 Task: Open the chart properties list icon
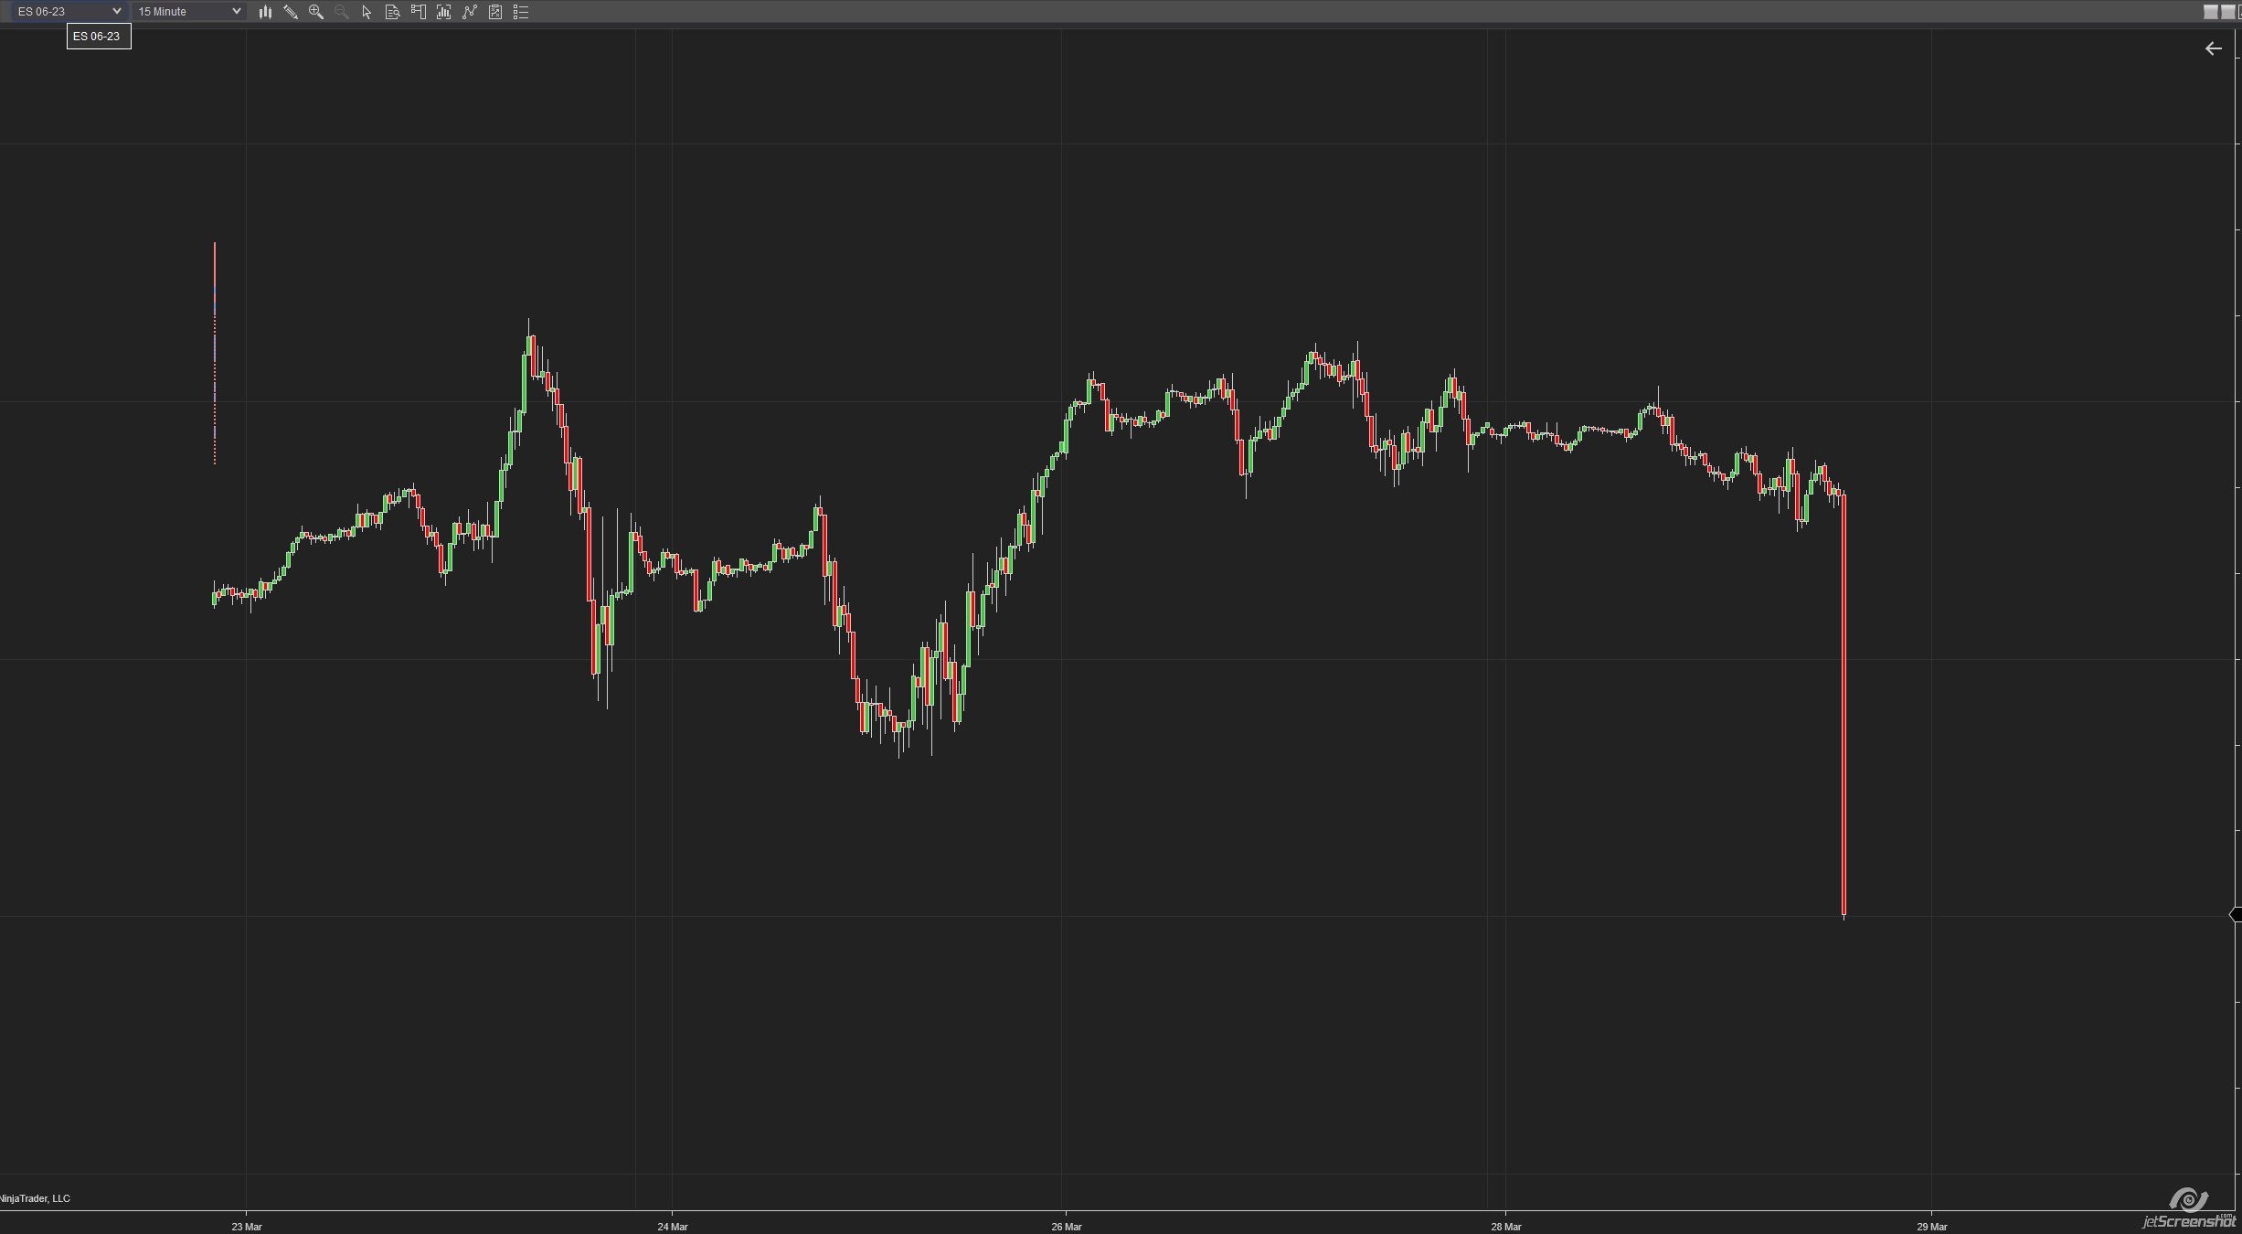point(521,12)
